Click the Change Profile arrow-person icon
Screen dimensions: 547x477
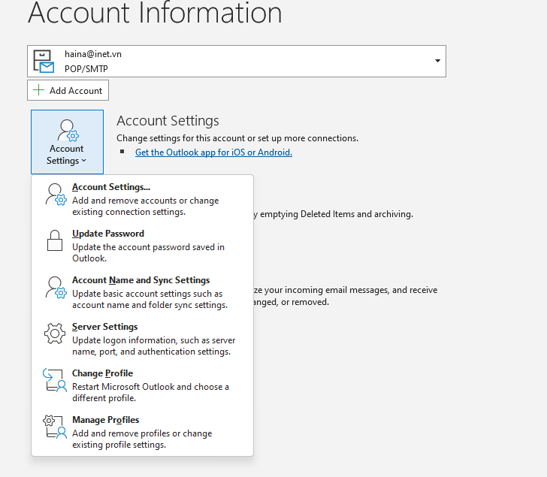pyautogui.click(x=56, y=381)
